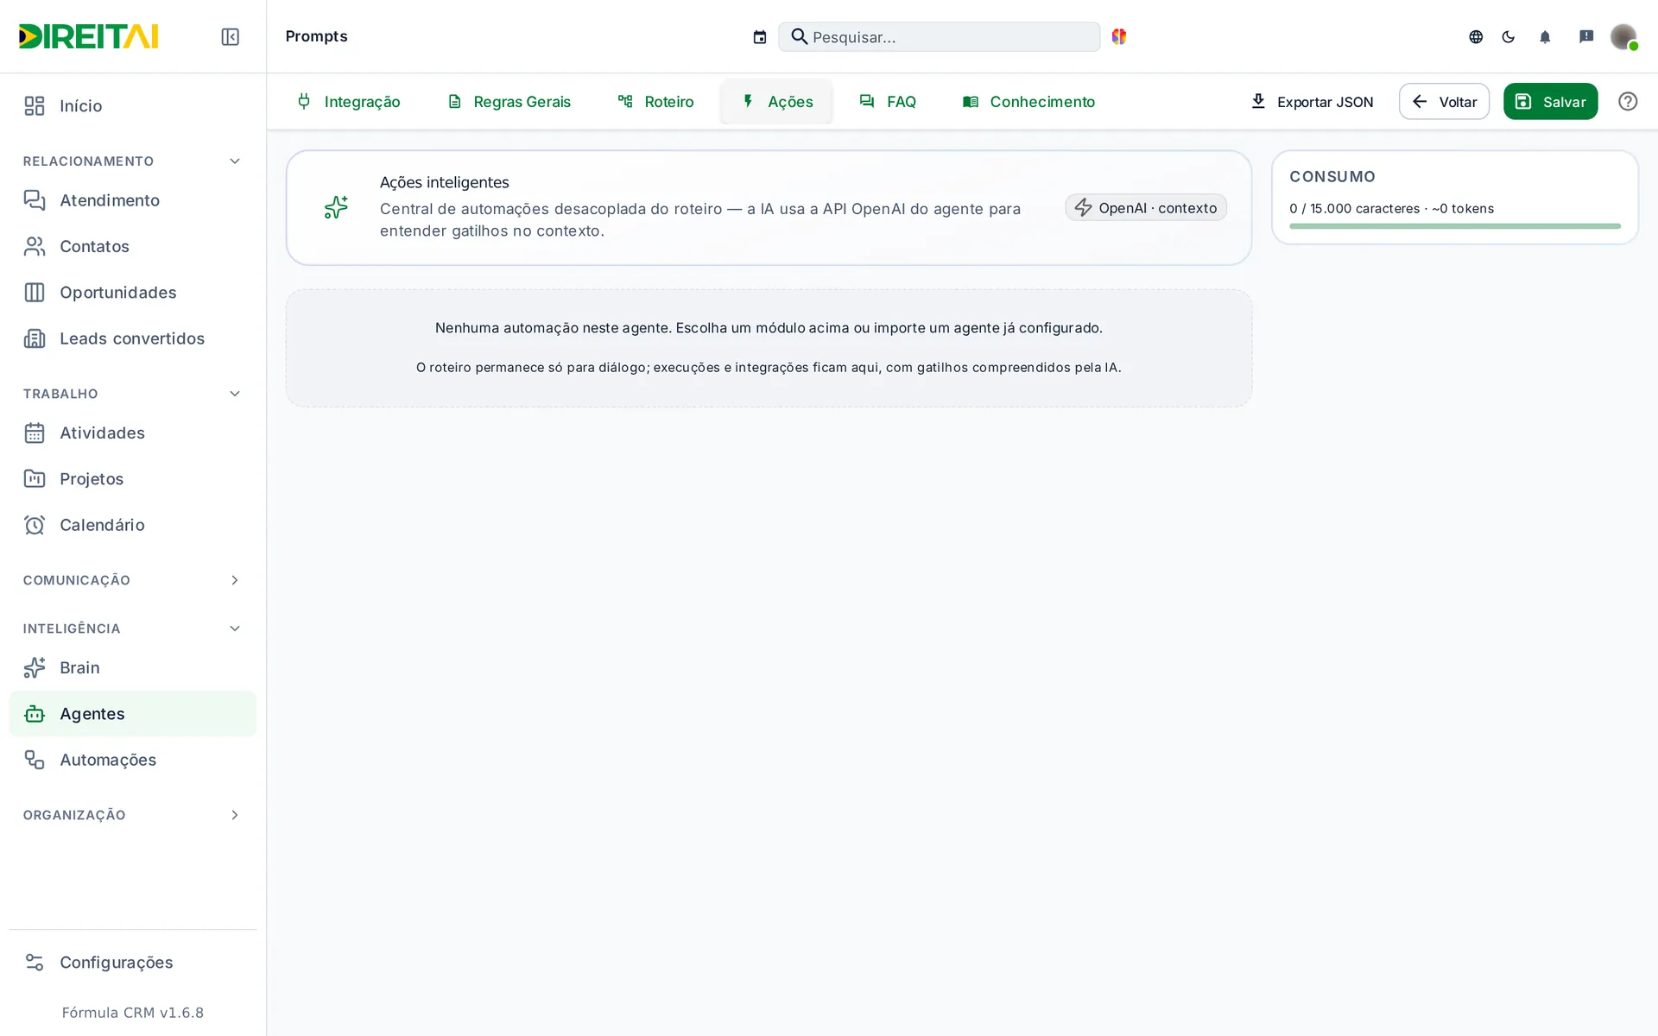Open user avatar menu
1658x1036 pixels.
click(1623, 36)
